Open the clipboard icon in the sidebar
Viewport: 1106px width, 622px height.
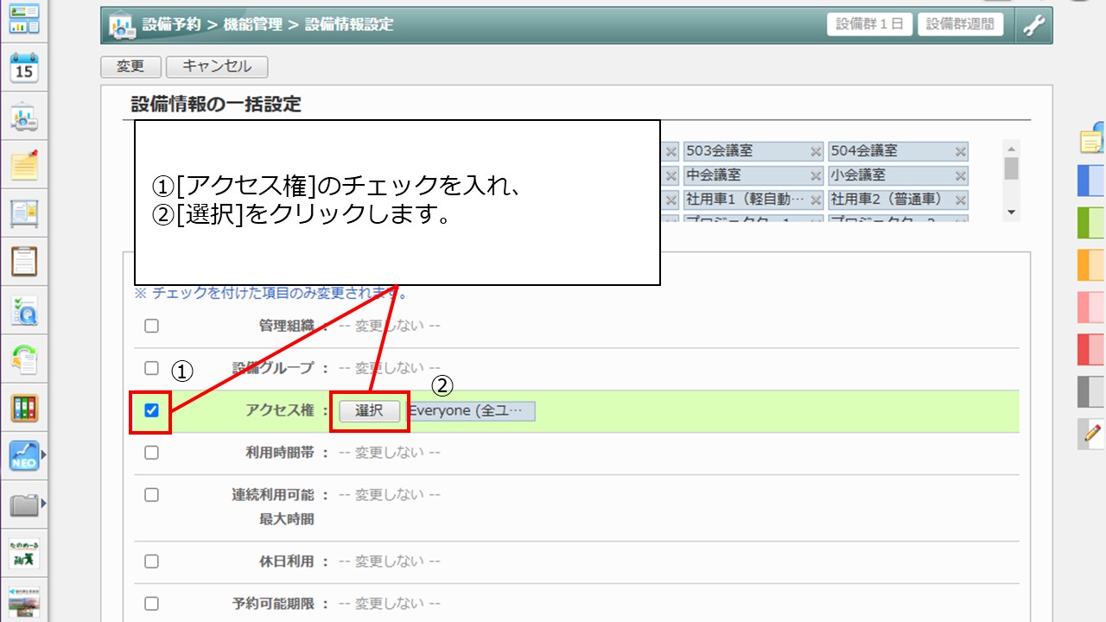(x=24, y=260)
